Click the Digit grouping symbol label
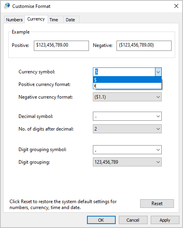Image resolution: width=183 pixels, height=228 pixels. pyautogui.click(x=43, y=150)
